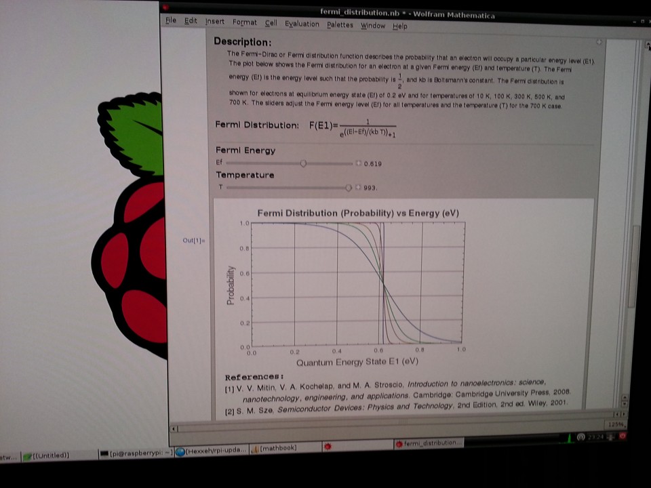Select the Out[1]= cell label
The image size is (651, 488).
pyautogui.click(x=194, y=240)
